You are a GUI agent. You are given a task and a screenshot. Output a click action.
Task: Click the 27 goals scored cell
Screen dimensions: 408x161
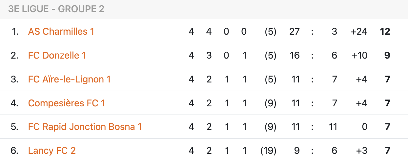point(295,31)
